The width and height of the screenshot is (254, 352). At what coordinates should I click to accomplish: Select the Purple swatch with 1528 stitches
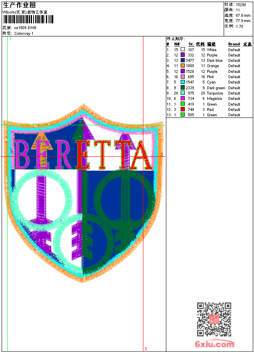(183, 71)
